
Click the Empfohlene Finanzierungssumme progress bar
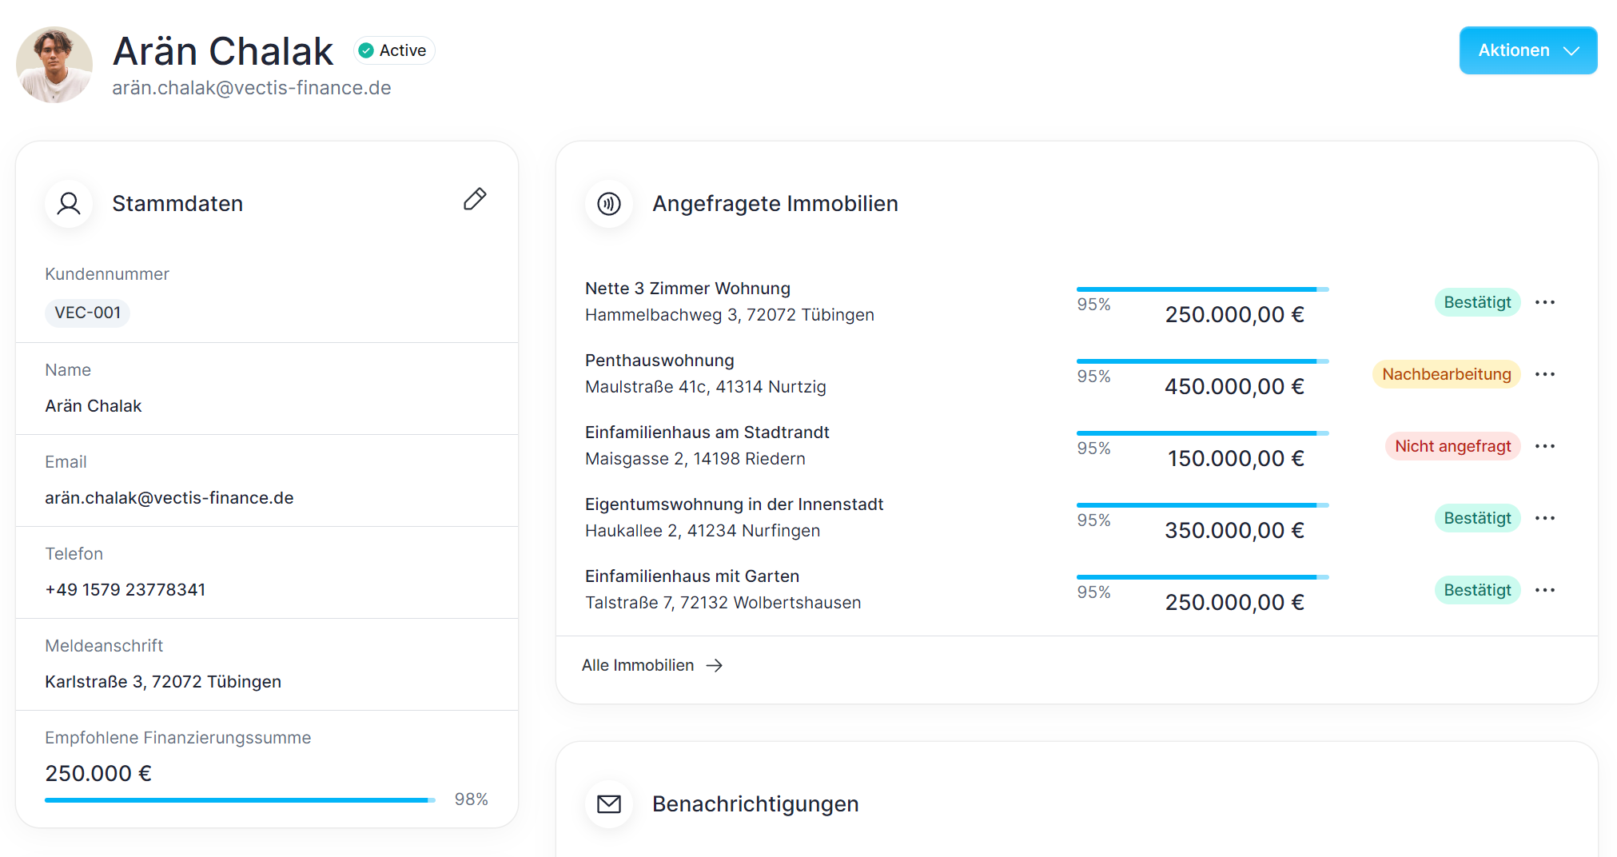tap(240, 799)
